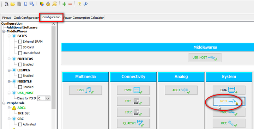Check the External SRAM checkbox
This screenshot has width=254, height=129.
pos(20,42)
